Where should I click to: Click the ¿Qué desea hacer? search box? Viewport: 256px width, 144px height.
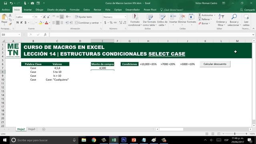coord(172,10)
